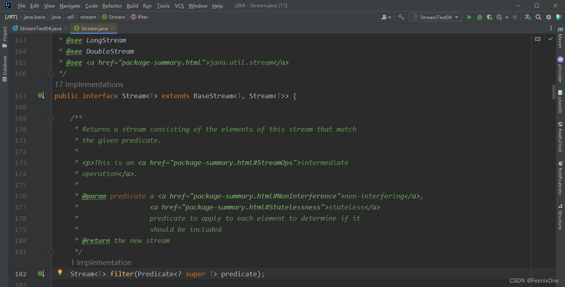Click implementation gutter icon at line 182

coord(41,274)
